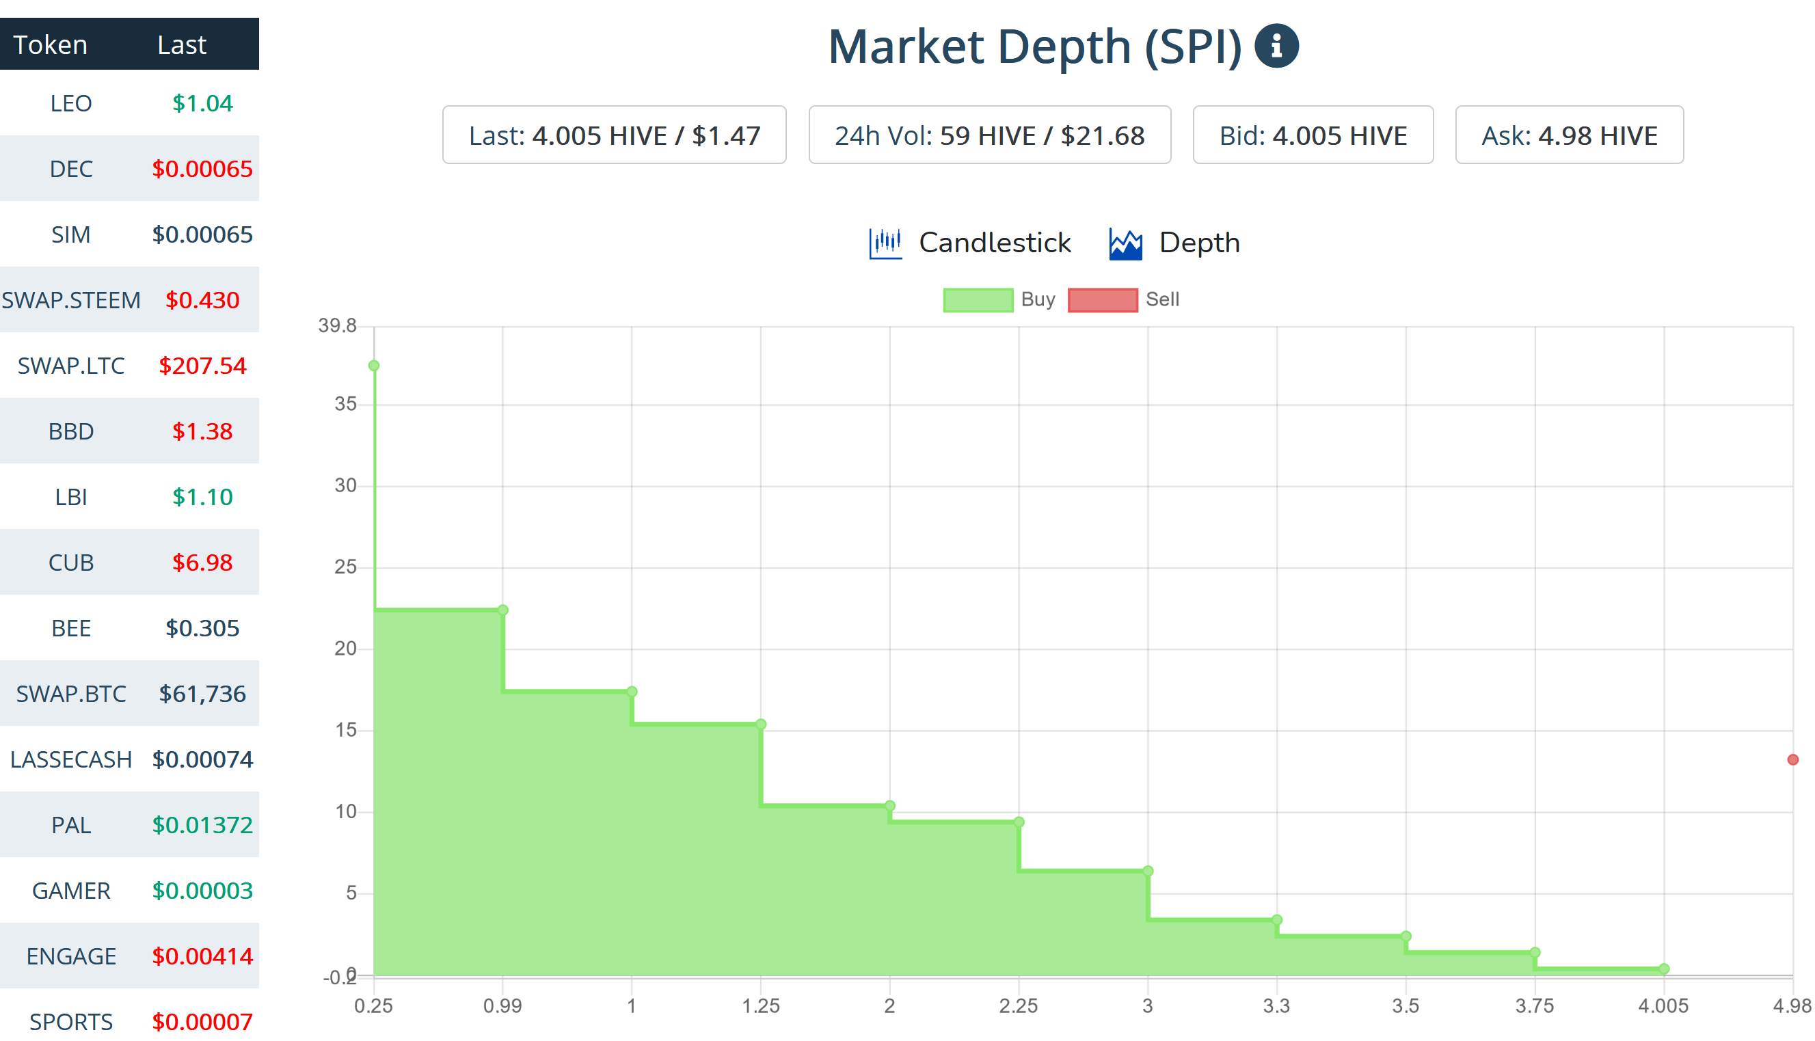Viewport: 1815px width, 1041px height.
Task: Click the Buy legend label
Action: pos(1036,299)
